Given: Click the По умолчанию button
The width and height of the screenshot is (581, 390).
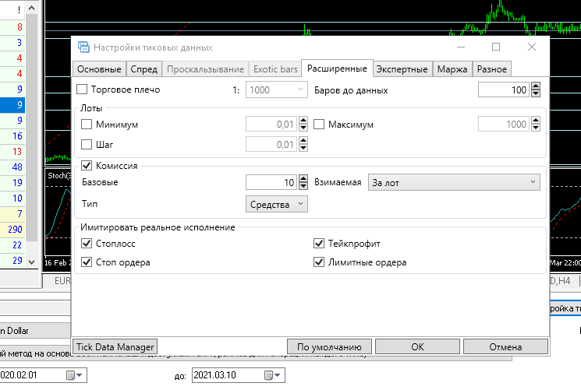Looking at the screenshot, I should click(x=329, y=346).
